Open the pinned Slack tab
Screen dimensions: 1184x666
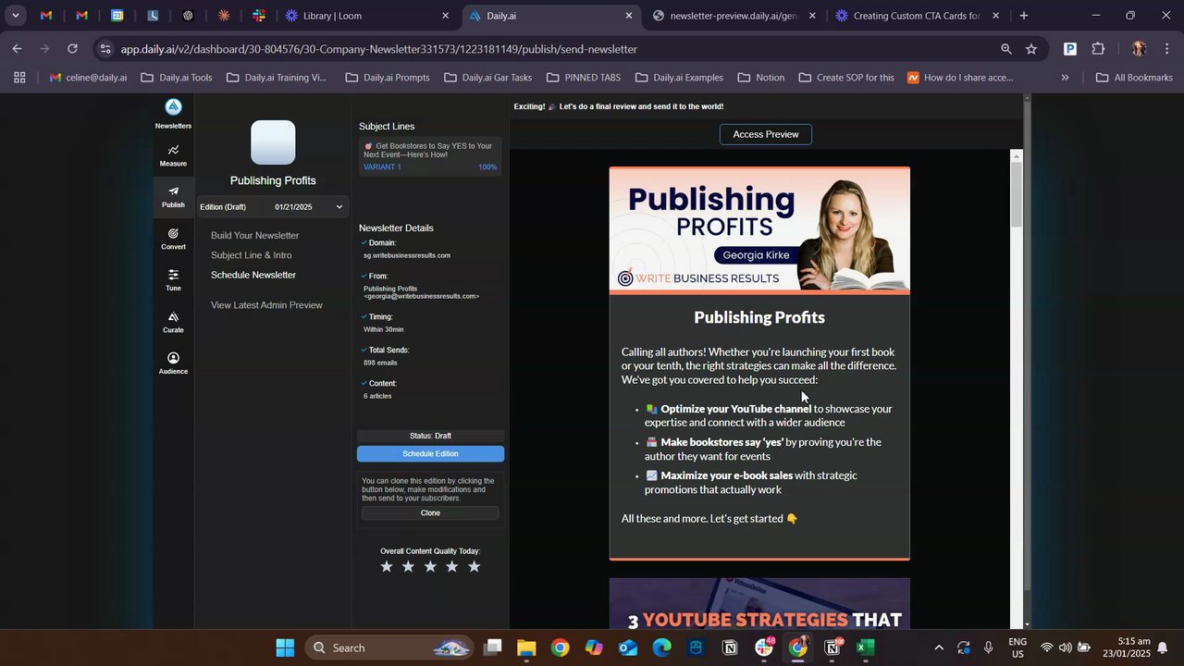[259, 16]
